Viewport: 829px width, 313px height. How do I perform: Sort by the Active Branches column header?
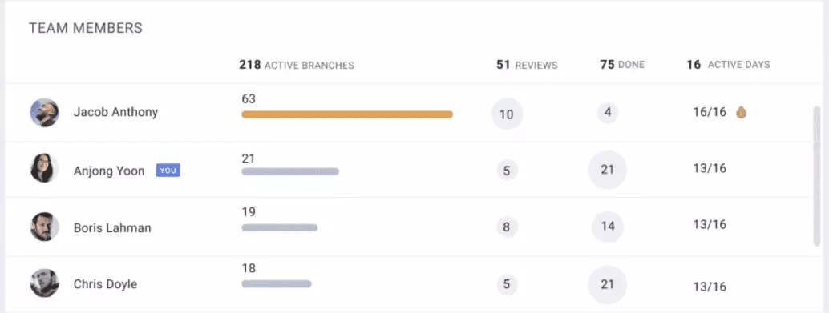297,65
